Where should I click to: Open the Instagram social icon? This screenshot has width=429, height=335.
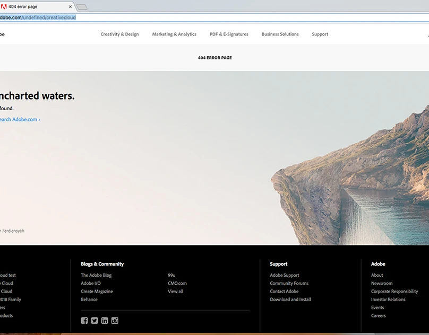point(115,320)
